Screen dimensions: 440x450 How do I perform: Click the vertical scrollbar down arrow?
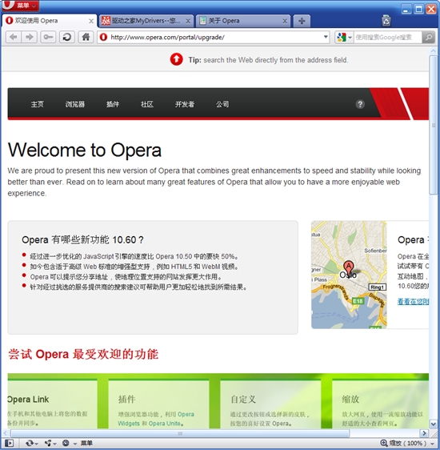433,424
